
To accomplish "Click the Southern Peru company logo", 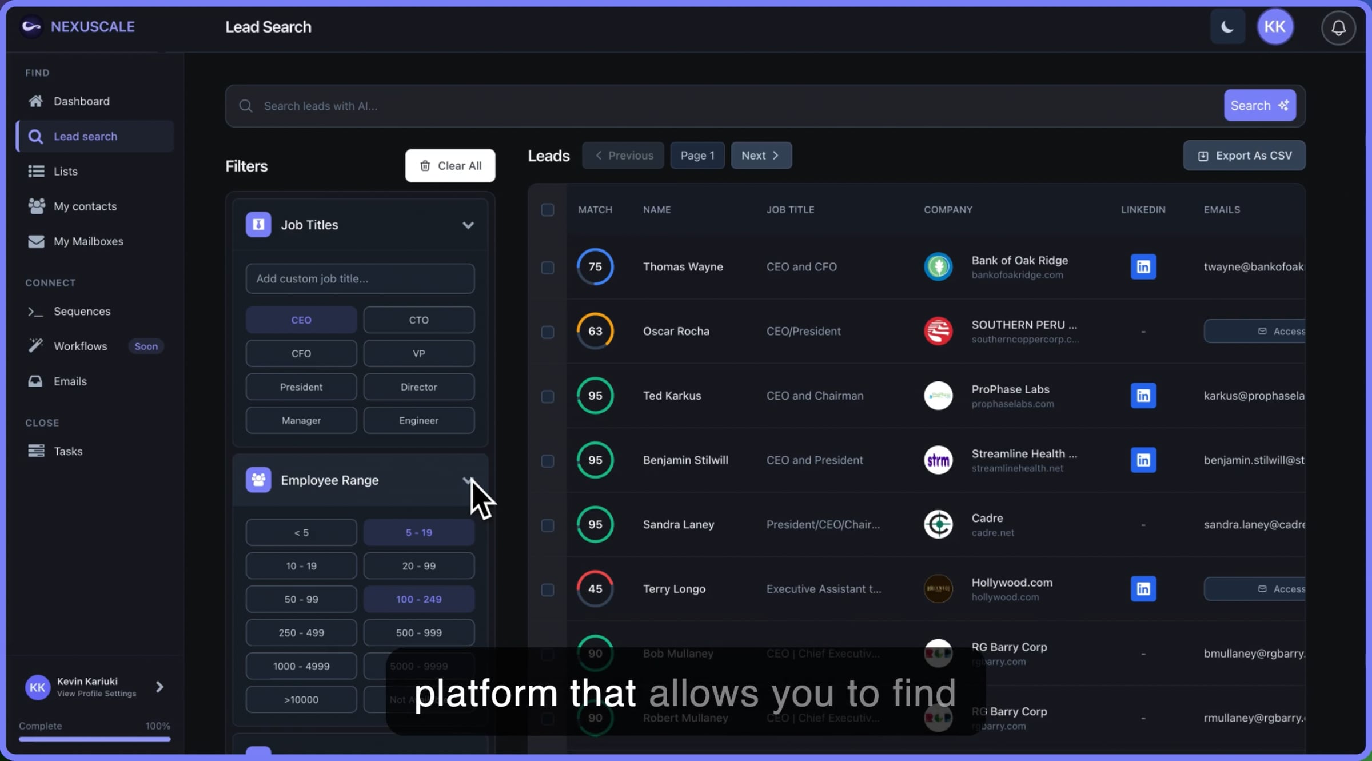I will pos(938,331).
